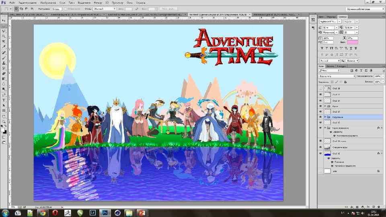
Task: Click Intersect with selection mode icon
Action: click(32, 9)
